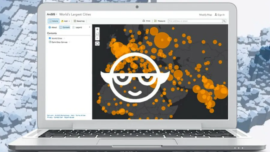Click the World's Largest Cities title
Image resolution: width=270 pixels, height=152 pixels.
tap(75, 14)
